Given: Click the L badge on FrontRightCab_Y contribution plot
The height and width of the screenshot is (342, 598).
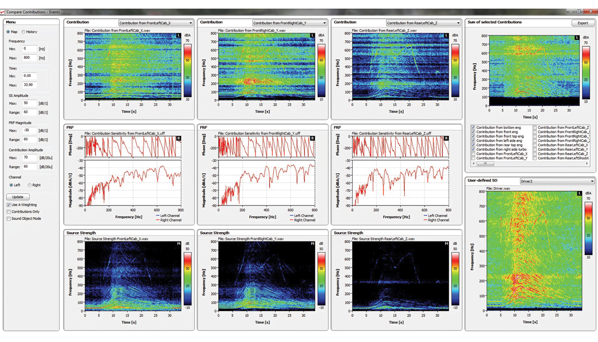Looking at the screenshot, I should tap(312, 36).
